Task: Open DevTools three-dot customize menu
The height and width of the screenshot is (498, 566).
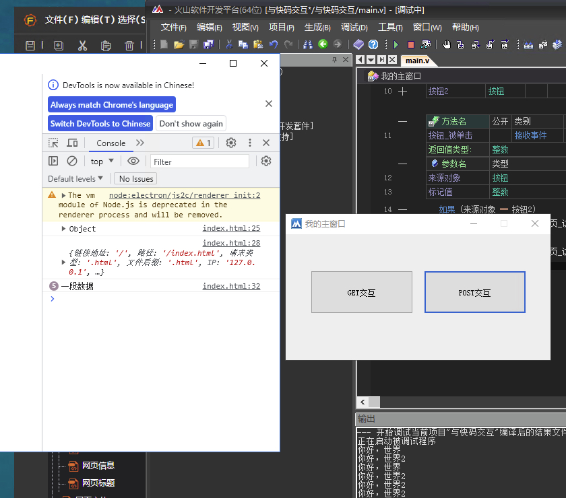Action: coord(250,143)
